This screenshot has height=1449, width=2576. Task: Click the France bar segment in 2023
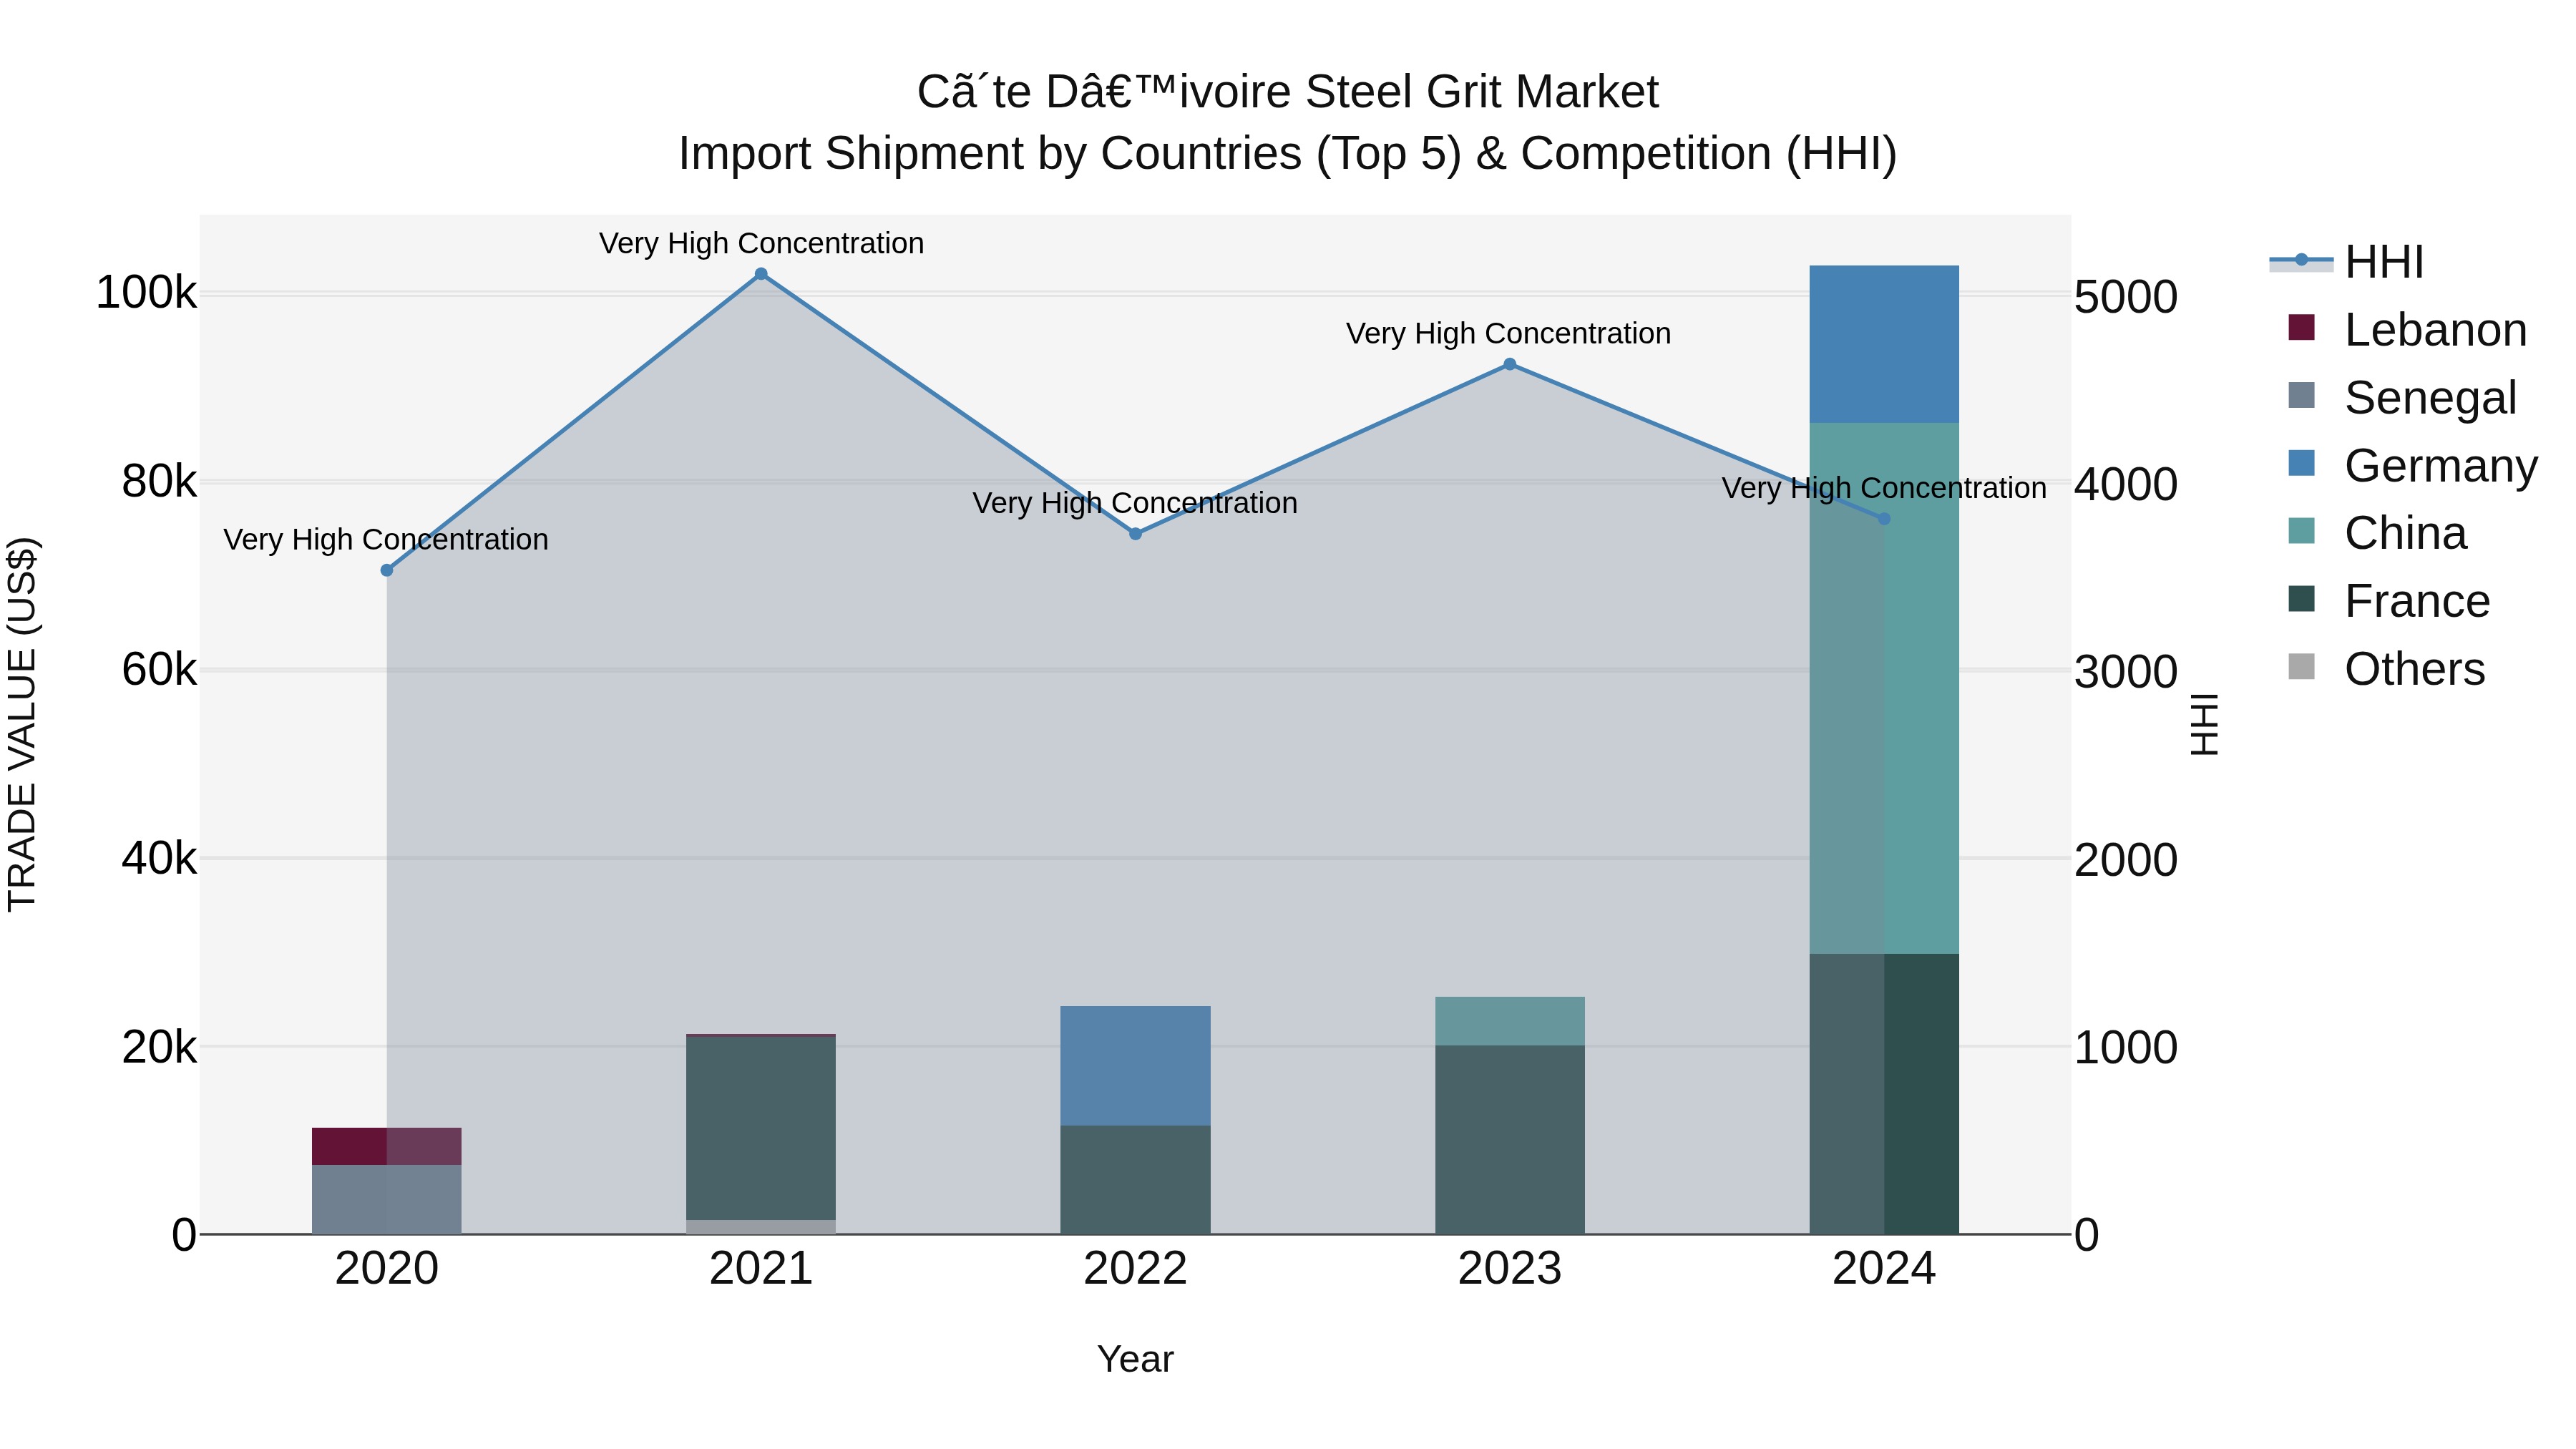tap(1510, 1140)
